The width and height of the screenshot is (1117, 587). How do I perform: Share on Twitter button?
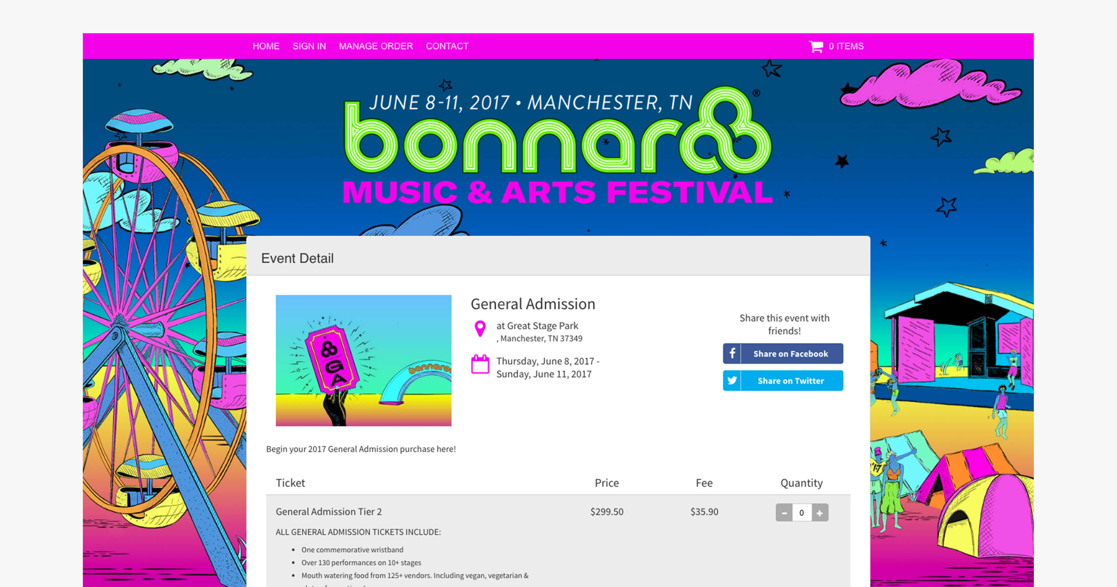783,380
